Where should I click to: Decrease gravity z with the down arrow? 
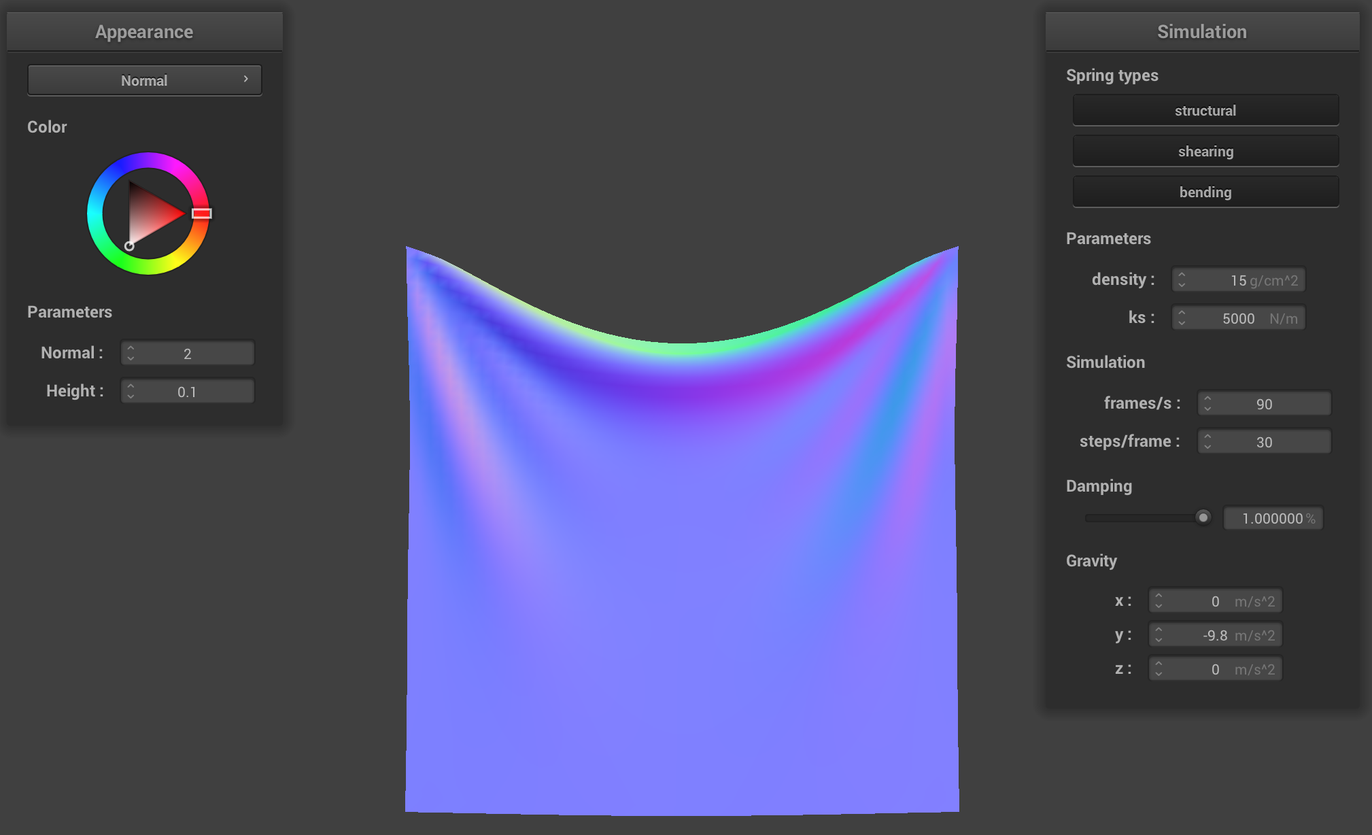1159,673
